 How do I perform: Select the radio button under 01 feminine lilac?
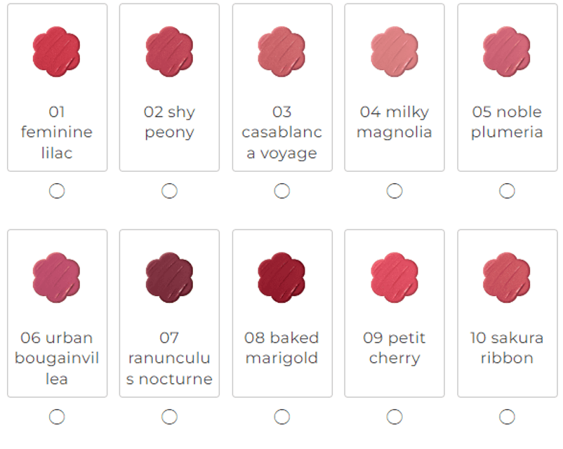[x=57, y=191]
